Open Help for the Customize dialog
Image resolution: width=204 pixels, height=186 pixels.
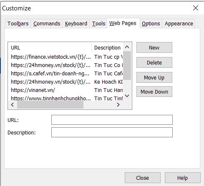(x=182, y=178)
